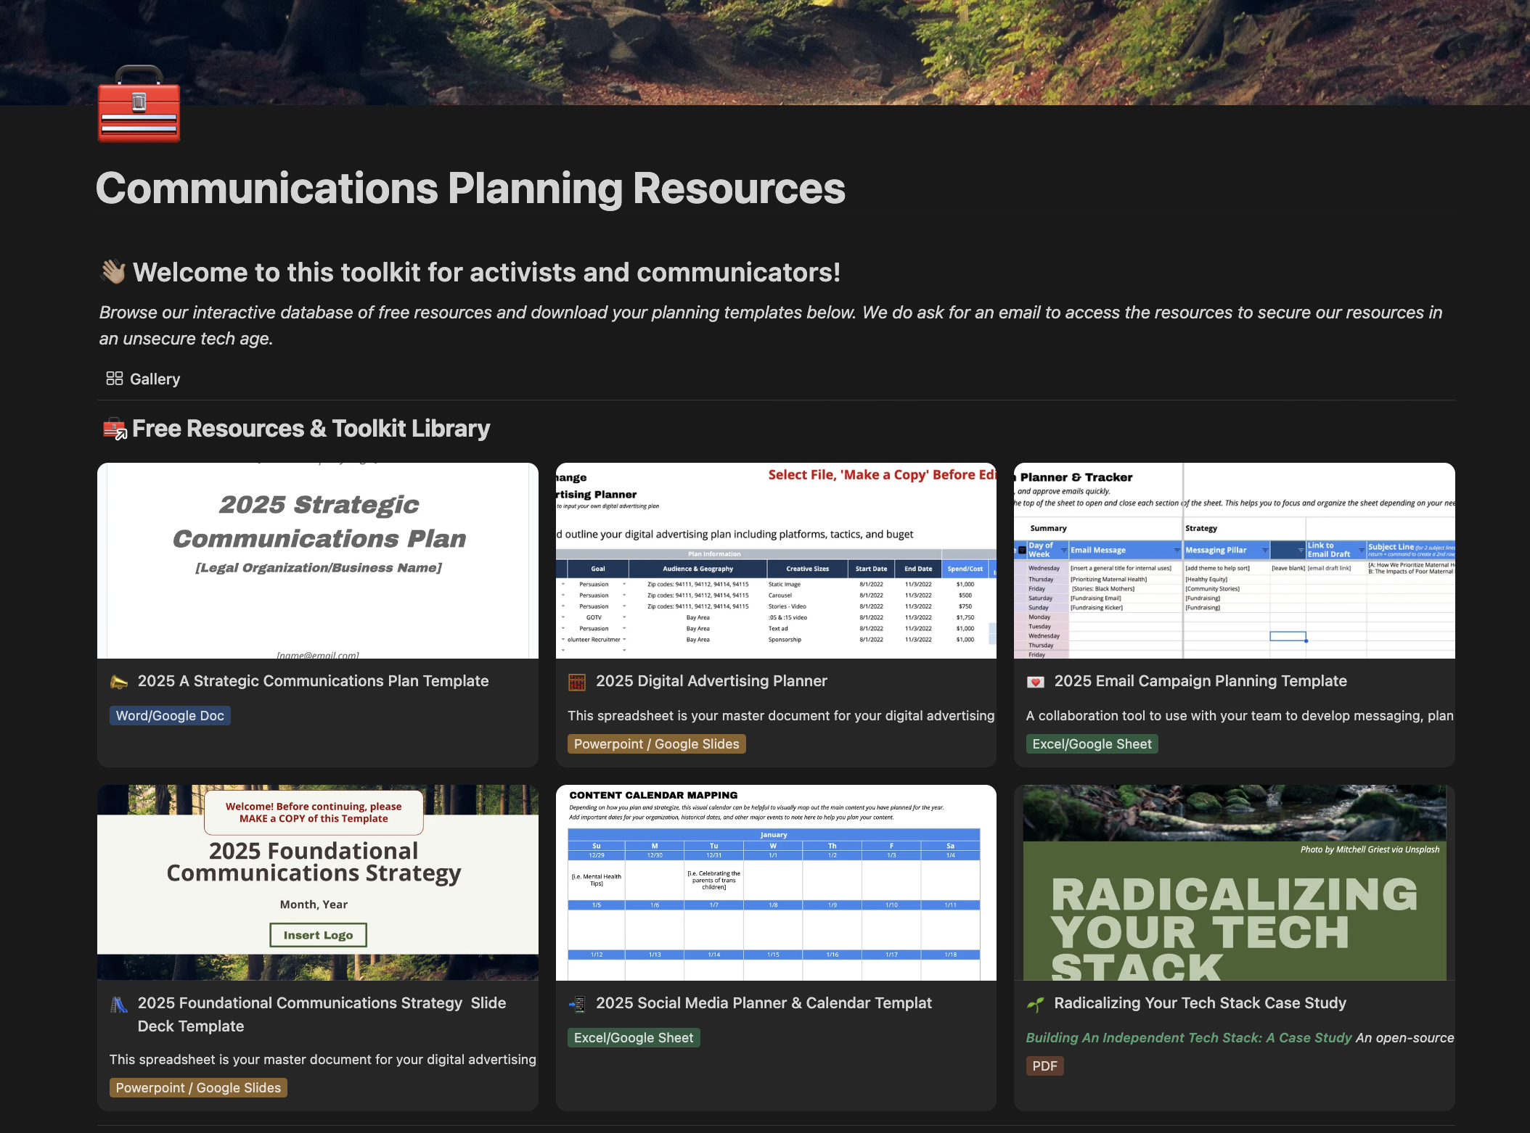
Task: Click the toolbox icon beside Free Resources heading
Action: (x=115, y=429)
